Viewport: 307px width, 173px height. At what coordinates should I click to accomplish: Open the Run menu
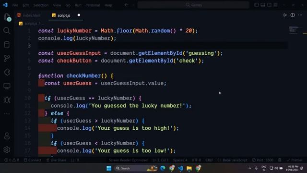pos(78,5)
